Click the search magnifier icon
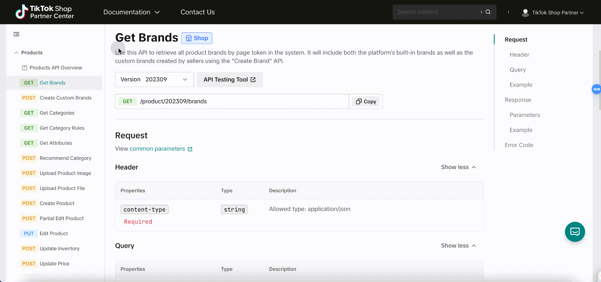601x282 pixels. 488,12
